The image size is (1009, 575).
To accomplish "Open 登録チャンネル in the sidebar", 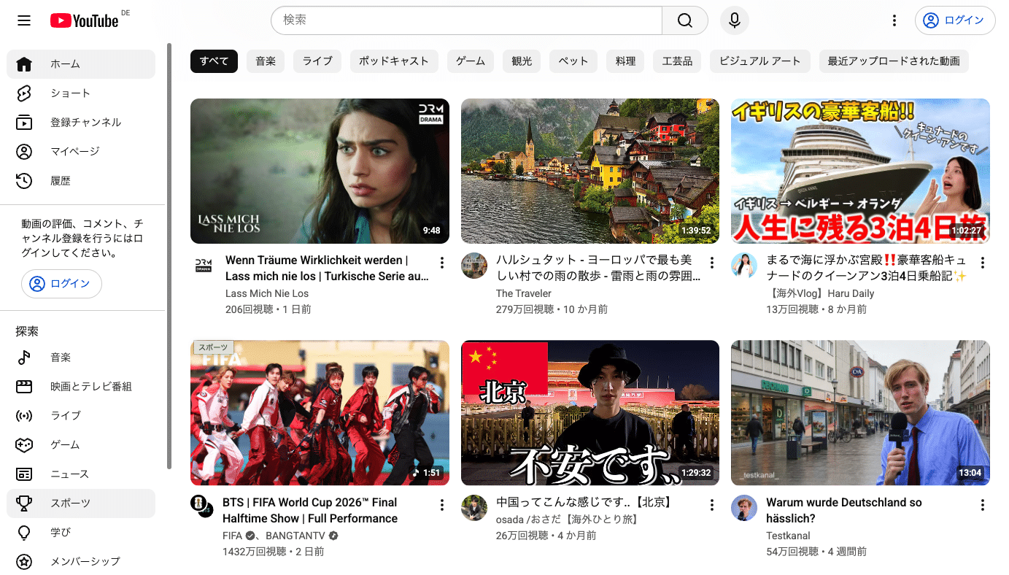I will 81,123.
